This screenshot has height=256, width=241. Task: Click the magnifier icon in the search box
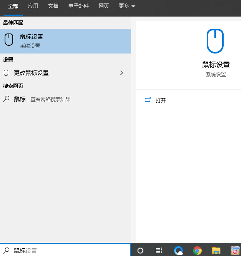(x=7, y=251)
